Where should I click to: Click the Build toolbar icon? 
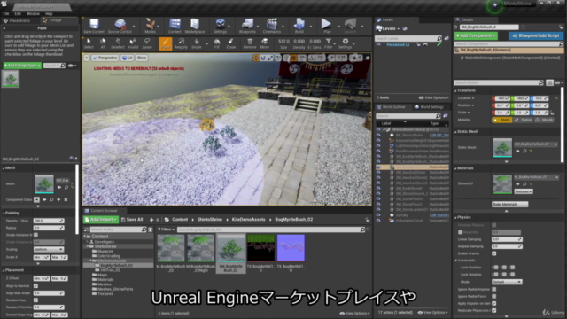[x=299, y=26]
